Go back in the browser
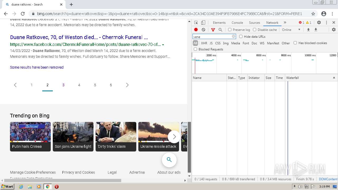The height and width of the screenshot is (190, 338). [x=6, y=14]
